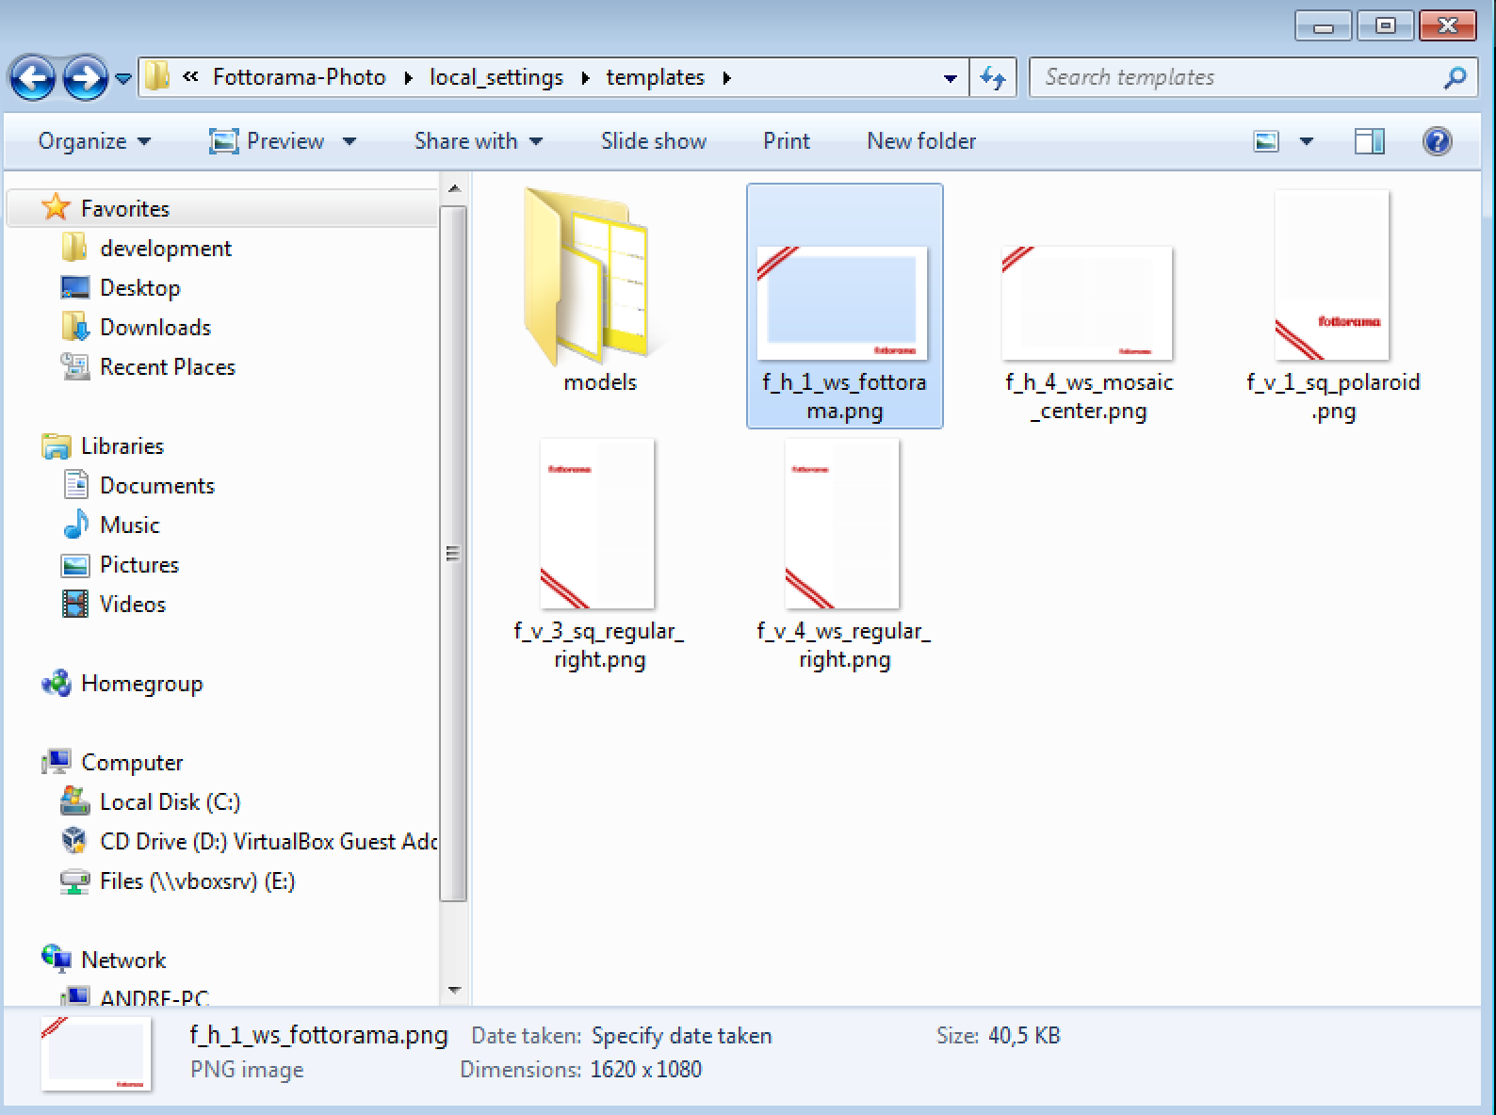Select f_v_1_sq_polaroid.png thumbnail

pyautogui.click(x=1332, y=276)
